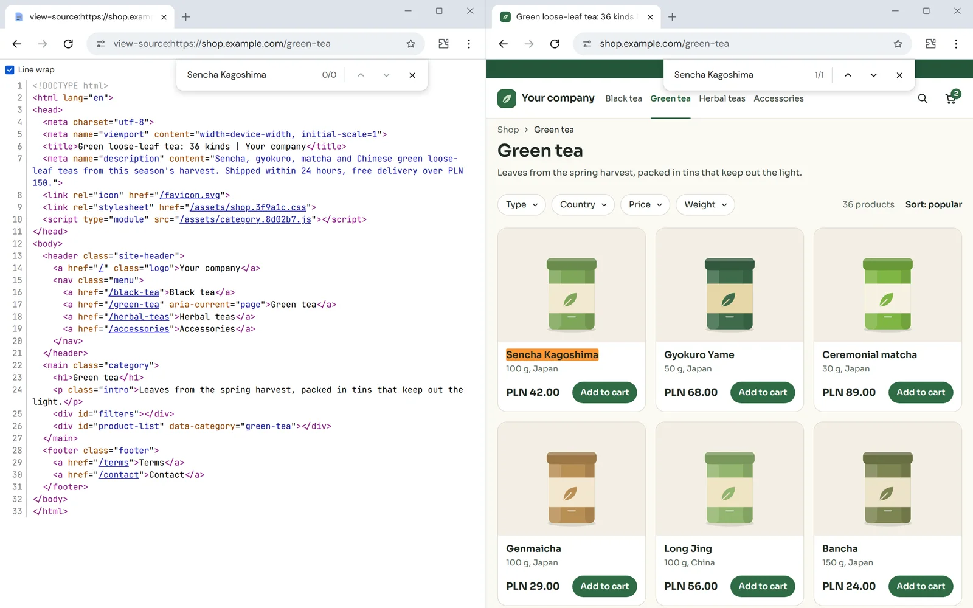The height and width of the screenshot is (608, 973).
Task: Expand the Country filter dropdown
Action: click(583, 205)
